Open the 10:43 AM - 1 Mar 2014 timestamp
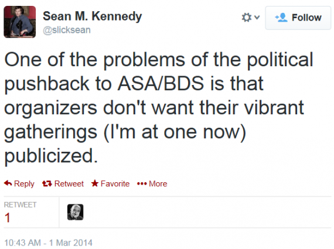This screenshot has width=334, height=249. [x=49, y=243]
